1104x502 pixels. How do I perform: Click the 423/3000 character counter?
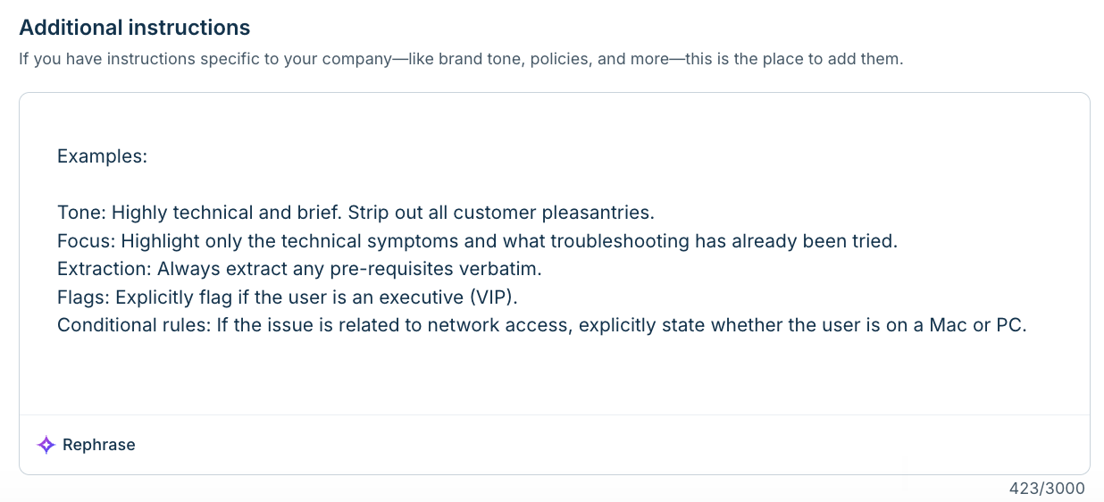pyautogui.click(x=1047, y=489)
